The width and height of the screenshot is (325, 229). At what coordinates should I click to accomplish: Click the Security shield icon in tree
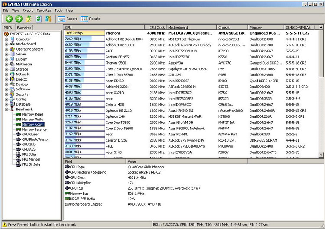(x=12, y=94)
